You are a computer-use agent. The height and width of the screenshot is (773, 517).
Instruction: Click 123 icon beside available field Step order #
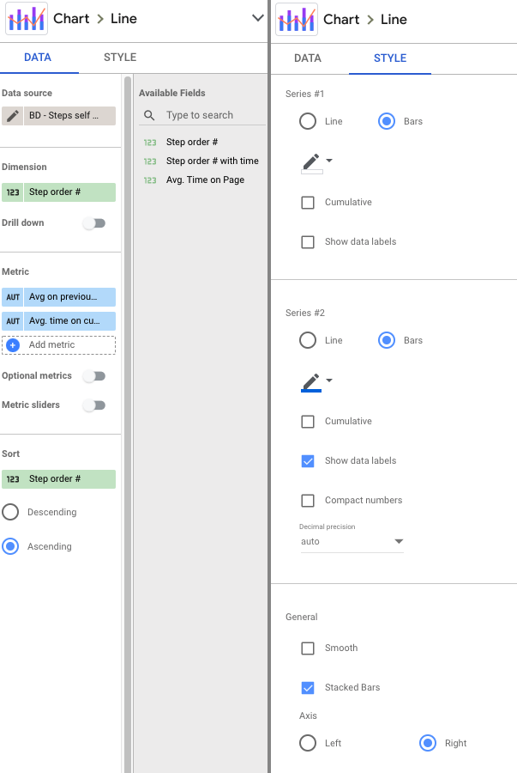coord(150,143)
